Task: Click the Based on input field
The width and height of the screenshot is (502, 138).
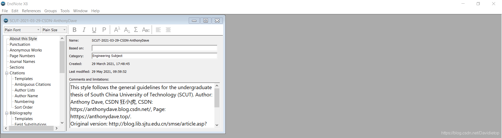Action: pyautogui.click(x=155, y=48)
